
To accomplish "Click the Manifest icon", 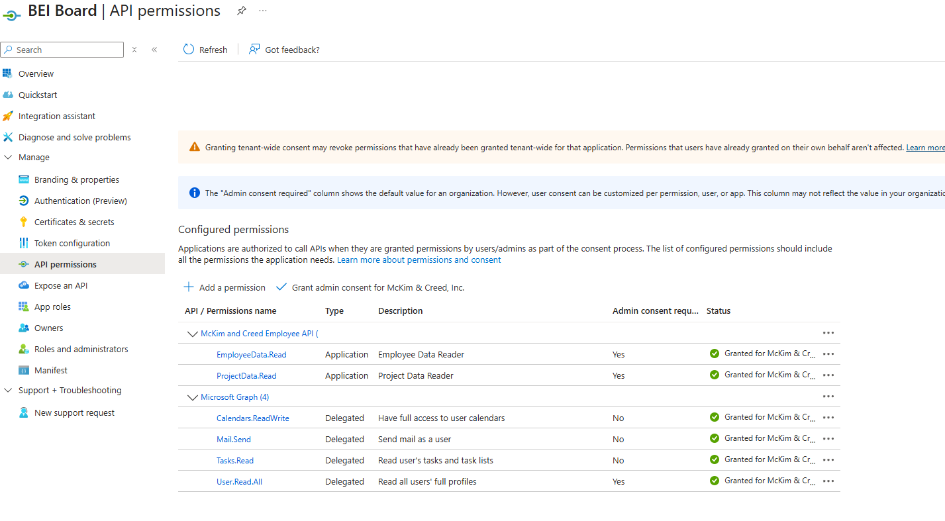I will pos(24,370).
